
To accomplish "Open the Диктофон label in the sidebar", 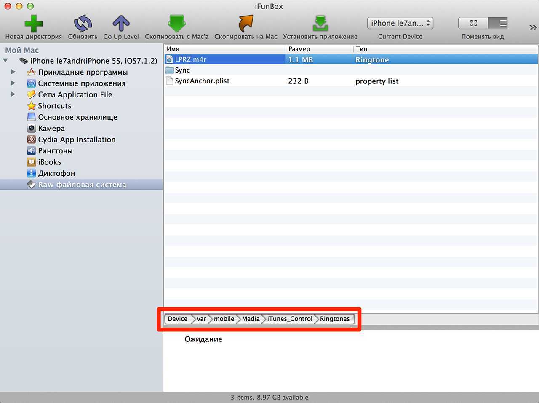I will tap(56, 173).
